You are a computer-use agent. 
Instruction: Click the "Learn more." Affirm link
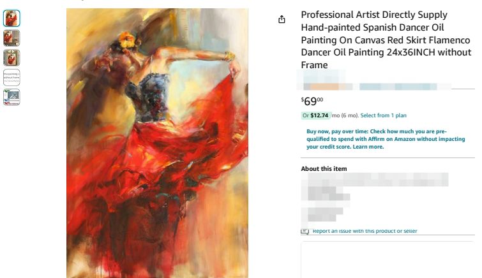pyautogui.click(x=368, y=147)
